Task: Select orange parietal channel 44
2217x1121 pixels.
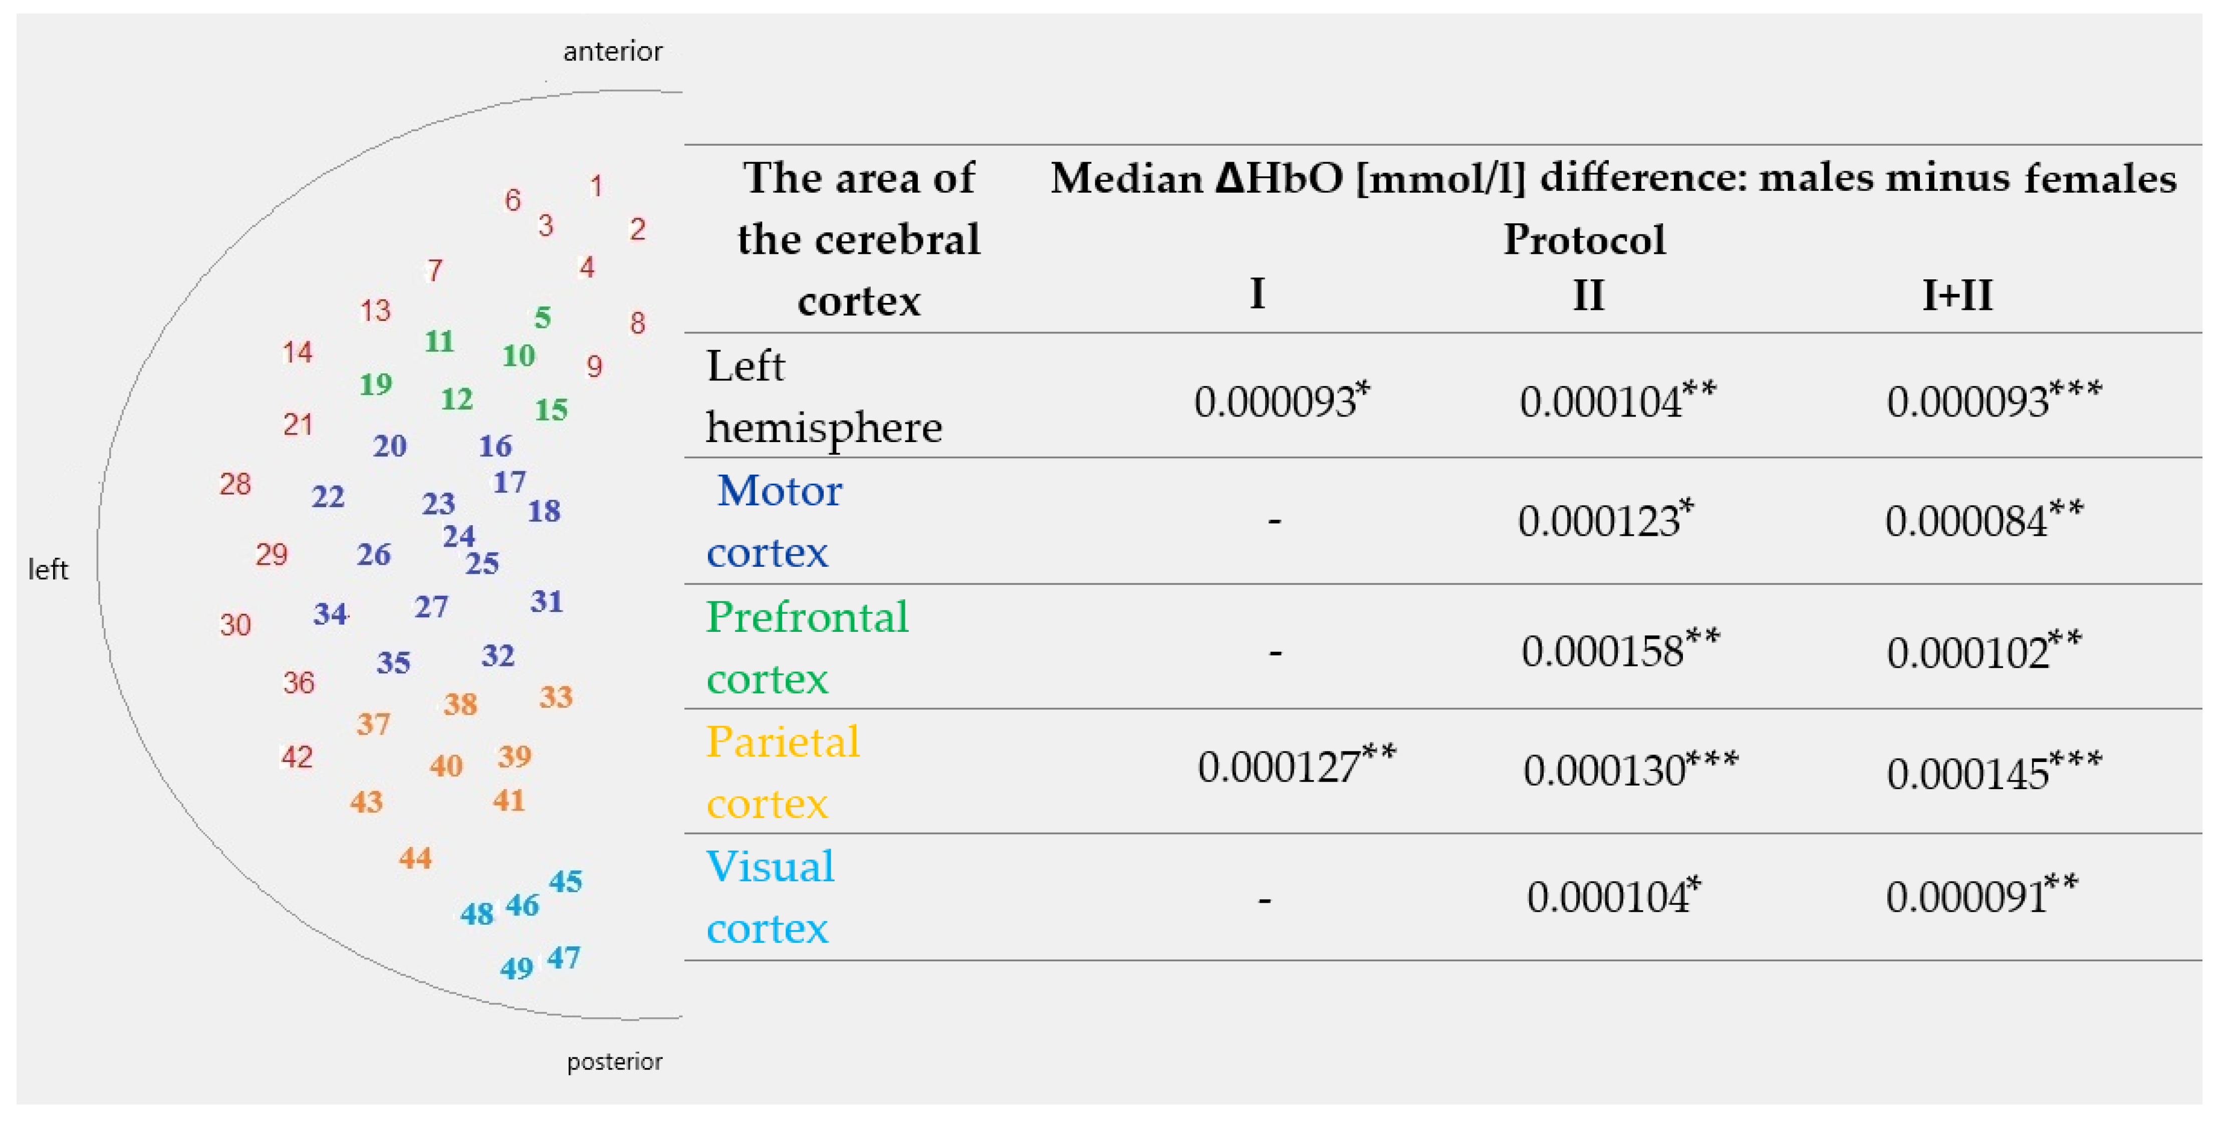Action: 415,858
